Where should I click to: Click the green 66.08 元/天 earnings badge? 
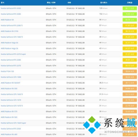[130, 20]
